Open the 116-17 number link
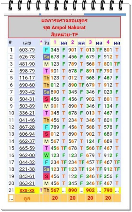The image size is (132, 212). 27,78
